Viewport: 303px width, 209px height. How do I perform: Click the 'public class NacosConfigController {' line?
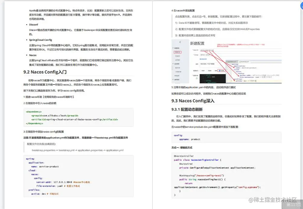(197, 160)
